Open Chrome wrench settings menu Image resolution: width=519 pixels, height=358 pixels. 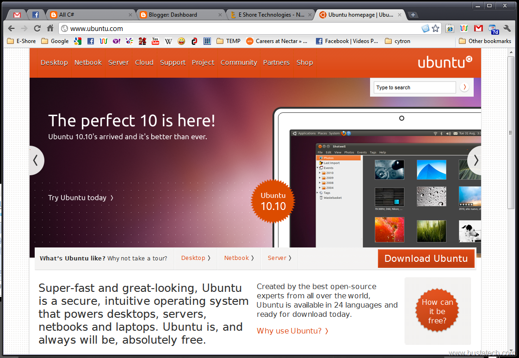(507, 29)
